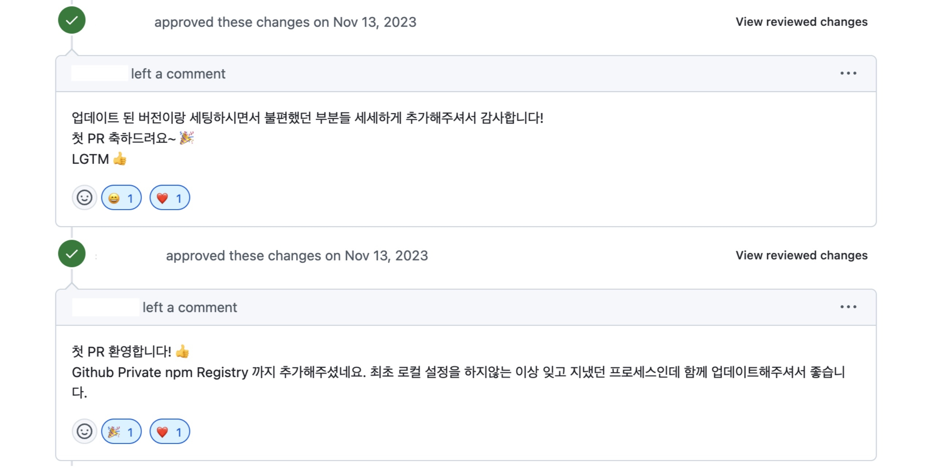Click the thumbs-up emoji after 환영합니다!
Image resolution: width=935 pixels, height=467 pixels.
(182, 351)
